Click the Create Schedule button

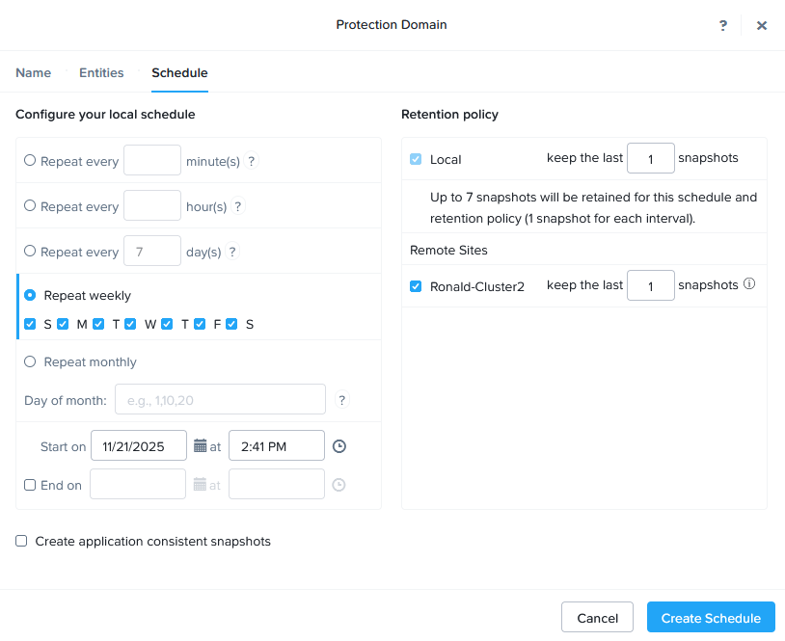(711, 618)
